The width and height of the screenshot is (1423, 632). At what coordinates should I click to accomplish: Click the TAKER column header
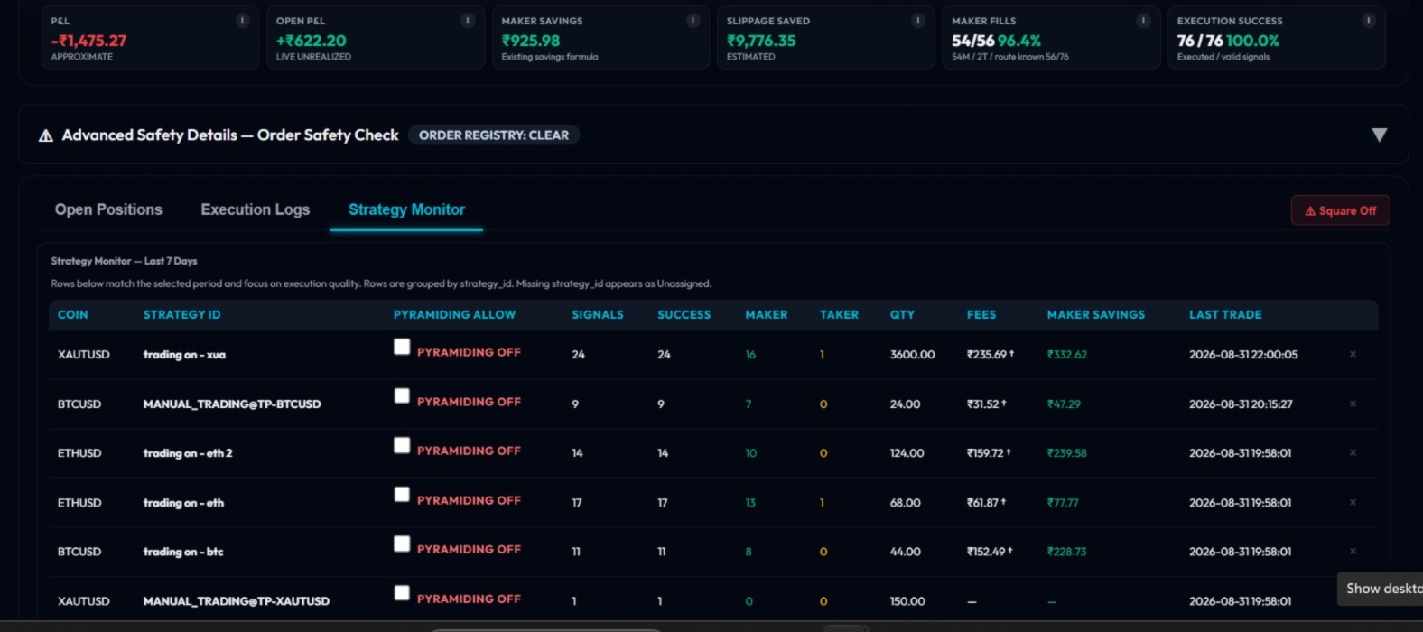(839, 314)
